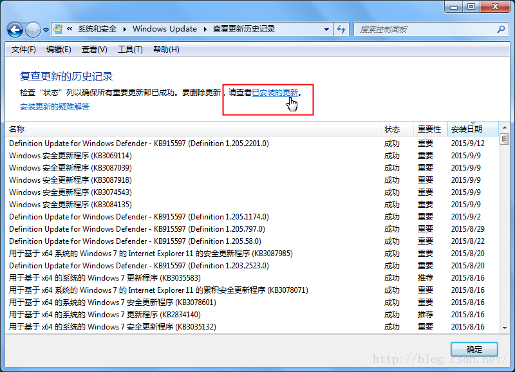This screenshot has height=372, width=515.
Task: Click the vertical scrollbar thumb
Action: [505, 139]
